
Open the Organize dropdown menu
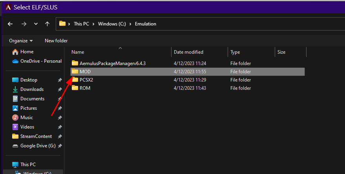tap(21, 41)
